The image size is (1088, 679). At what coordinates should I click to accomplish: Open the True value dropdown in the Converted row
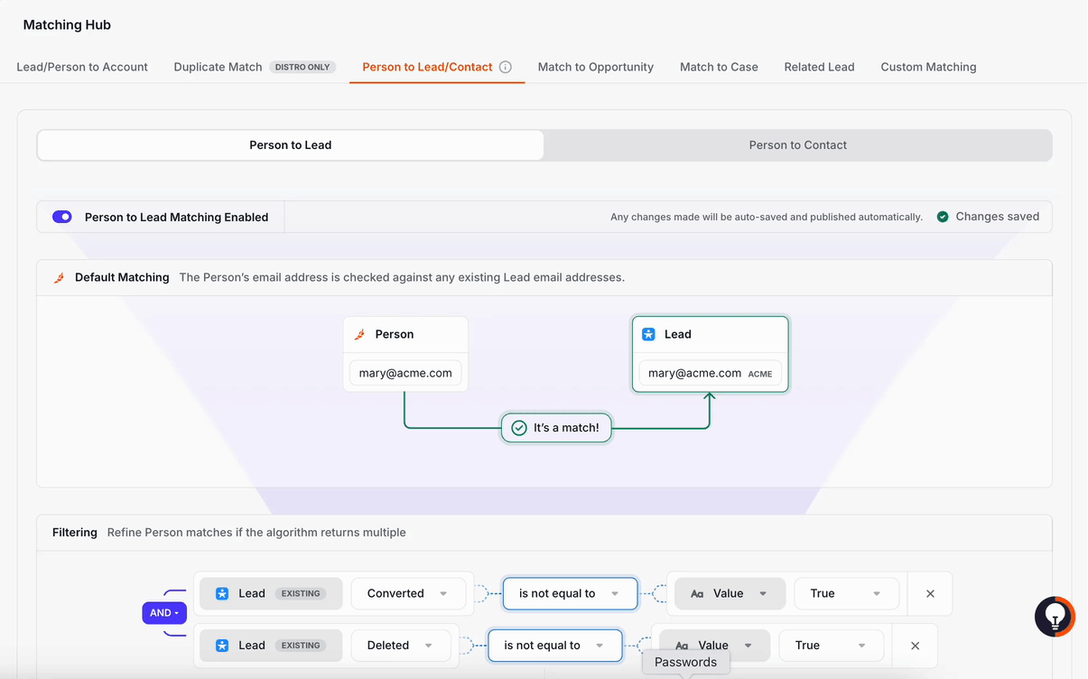tap(846, 593)
